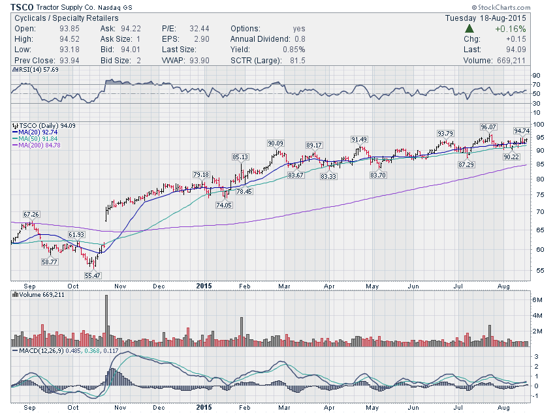Click the 58.77 price annotation
This screenshot has height=413, width=555.
50,262
